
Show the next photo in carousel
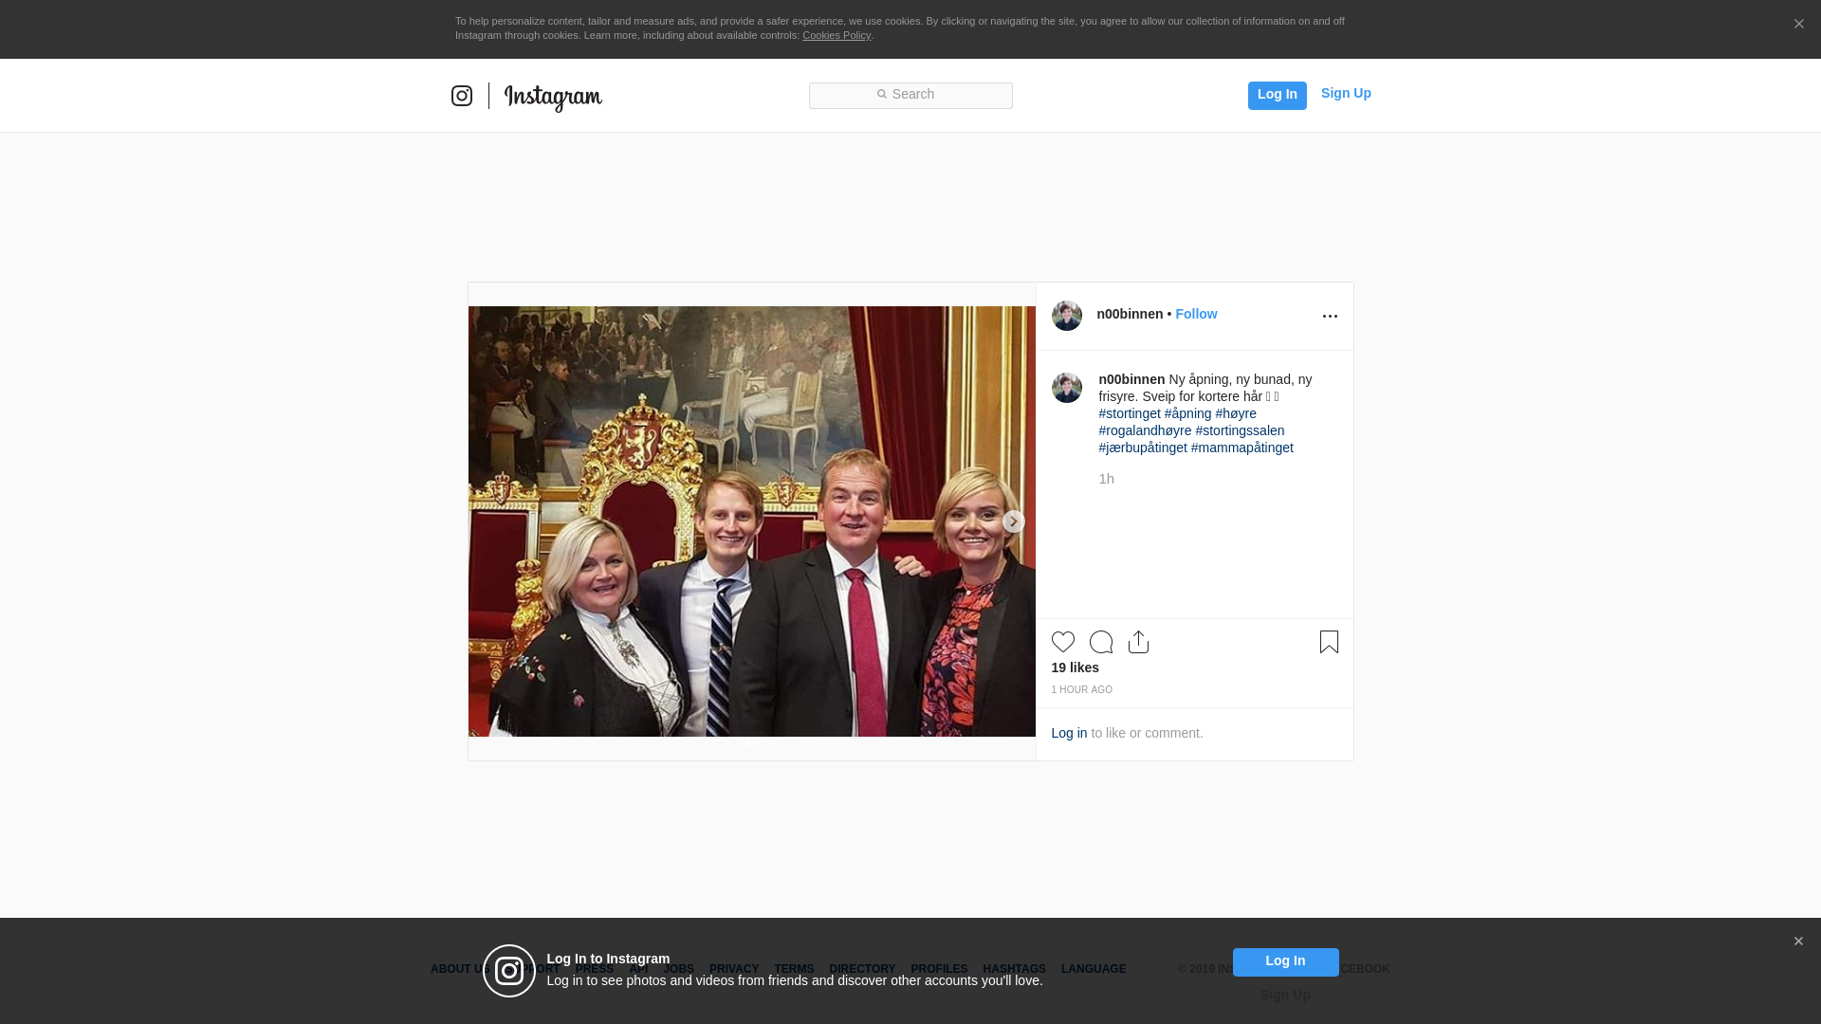(x=1013, y=521)
